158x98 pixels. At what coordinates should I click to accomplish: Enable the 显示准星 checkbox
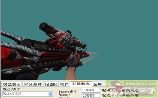118,91
